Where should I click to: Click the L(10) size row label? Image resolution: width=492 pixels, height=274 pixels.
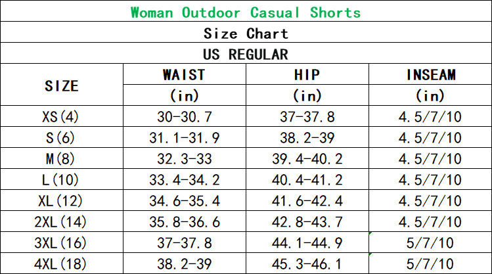tap(60, 180)
